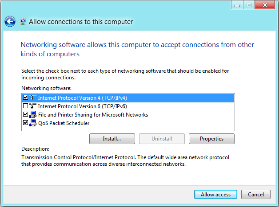
Task: Click the TCP/IPv6 protocol icon
Action: click(x=33, y=106)
